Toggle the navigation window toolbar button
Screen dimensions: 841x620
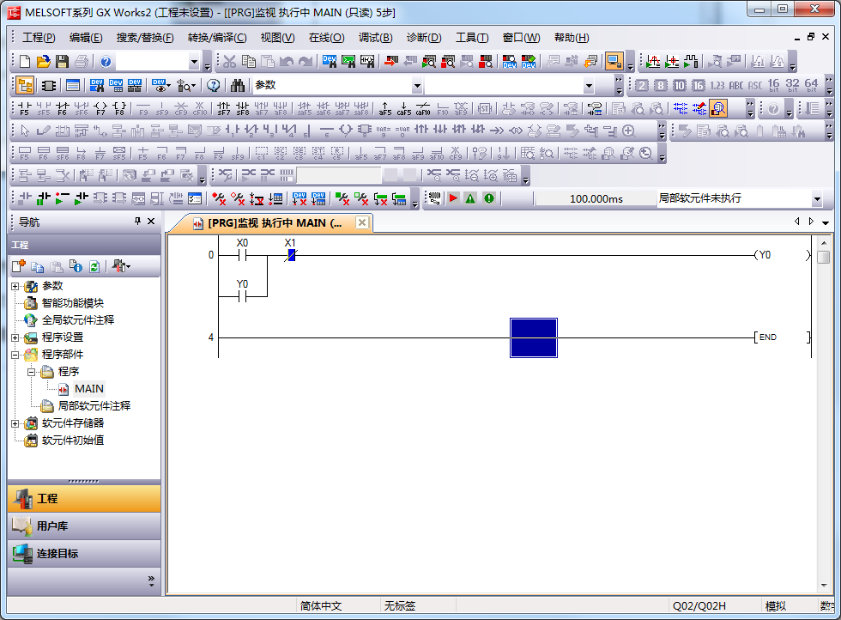pos(25,86)
